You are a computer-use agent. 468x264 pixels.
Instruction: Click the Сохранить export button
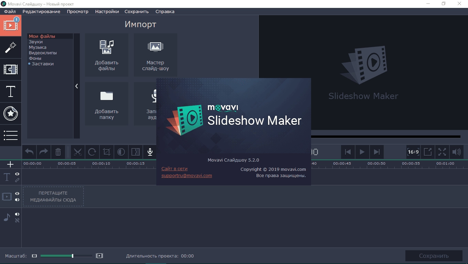pos(434,256)
